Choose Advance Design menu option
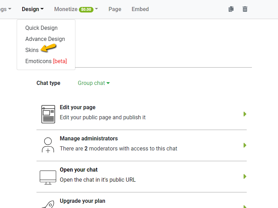 coord(45,39)
